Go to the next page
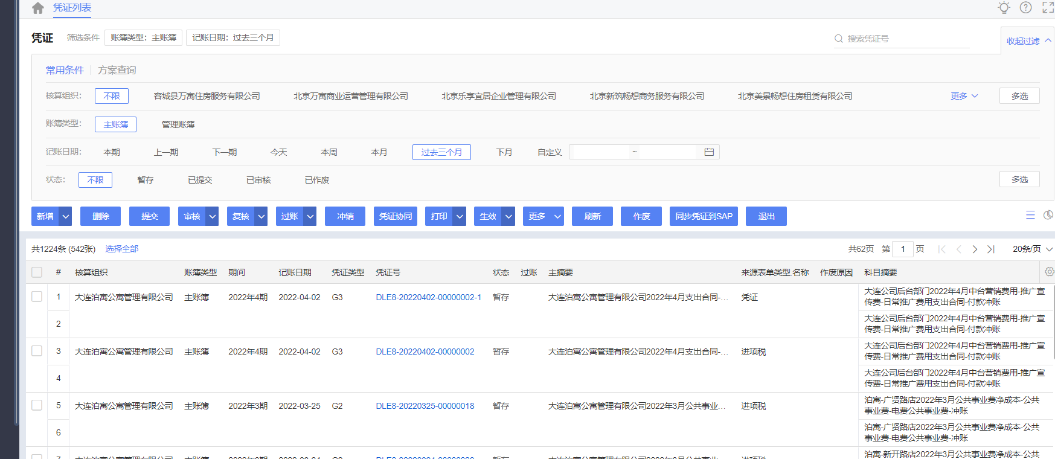Viewport: 1055px width, 459px height. (x=975, y=249)
